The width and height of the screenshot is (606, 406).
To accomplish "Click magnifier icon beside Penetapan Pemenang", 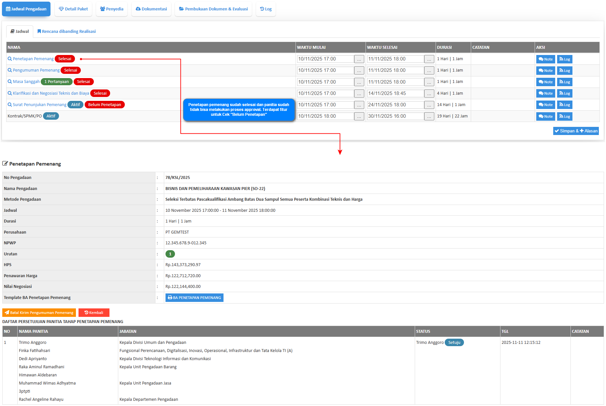I will pos(10,59).
